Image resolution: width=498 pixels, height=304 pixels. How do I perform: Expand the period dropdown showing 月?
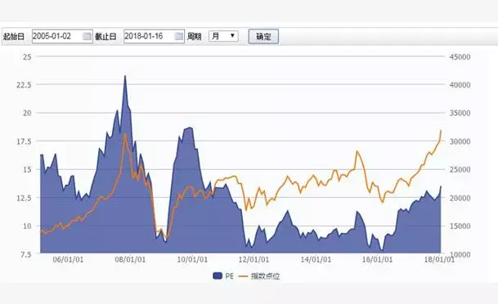pos(223,36)
